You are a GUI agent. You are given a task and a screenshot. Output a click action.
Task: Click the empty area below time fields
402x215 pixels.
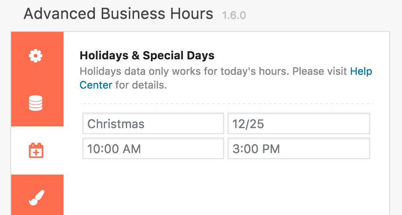click(226, 187)
